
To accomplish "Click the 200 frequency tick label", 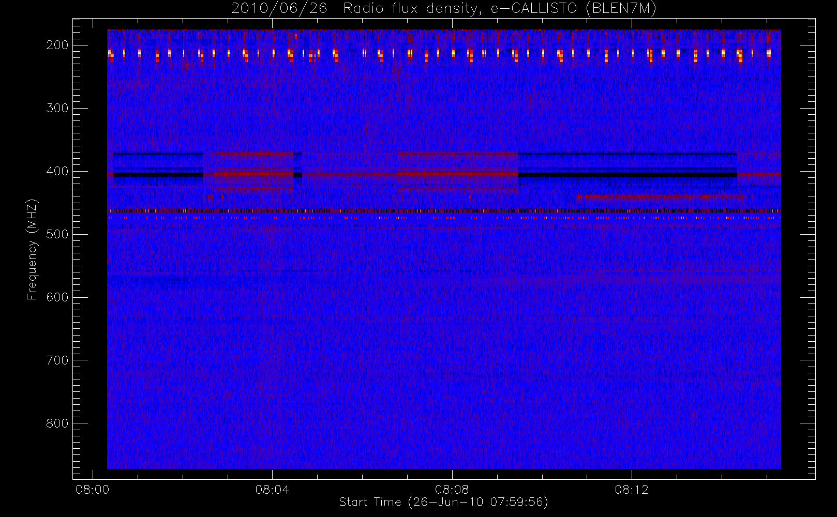I will [x=57, y=45].
